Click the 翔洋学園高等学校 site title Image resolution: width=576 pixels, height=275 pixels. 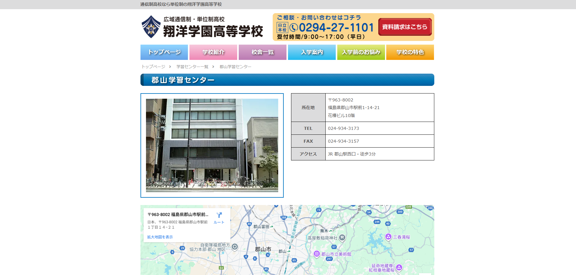[x=213, y=31]
